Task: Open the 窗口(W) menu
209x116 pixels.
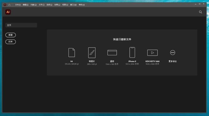Action: [73, 5]
